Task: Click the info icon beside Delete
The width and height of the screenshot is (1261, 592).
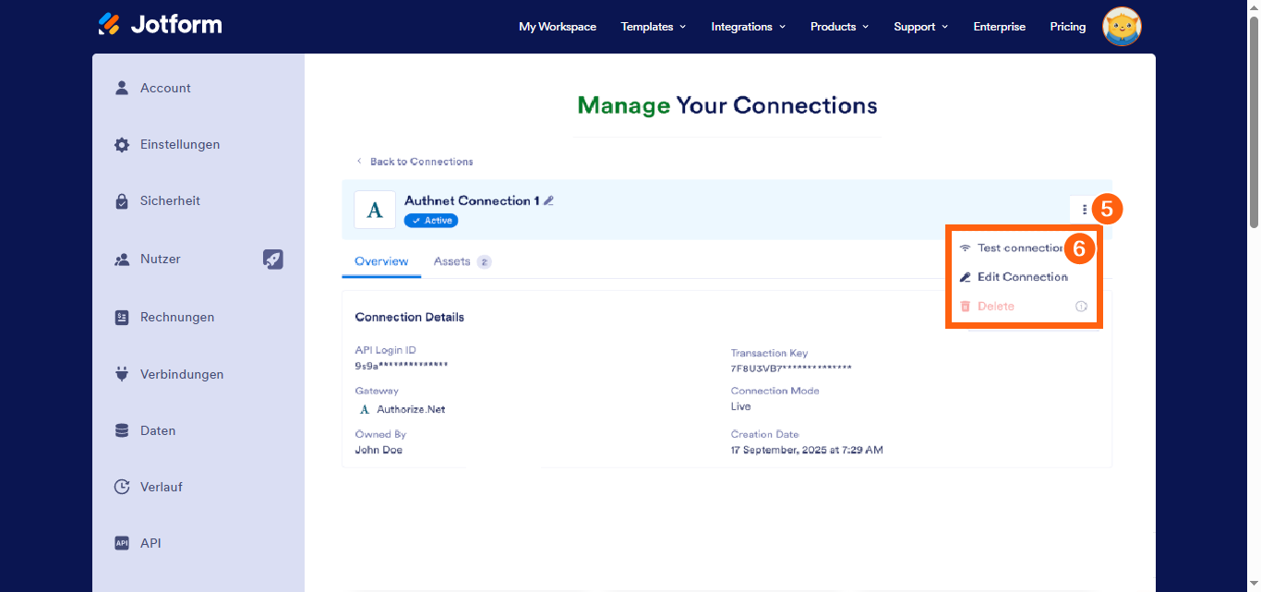Action: click(1081, 307)
